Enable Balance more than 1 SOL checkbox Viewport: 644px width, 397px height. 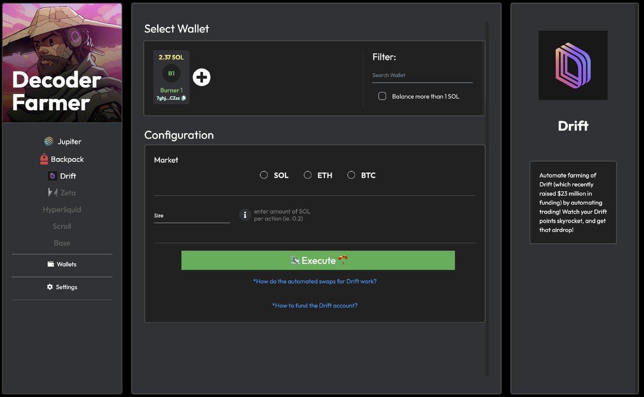pos(382,96)
